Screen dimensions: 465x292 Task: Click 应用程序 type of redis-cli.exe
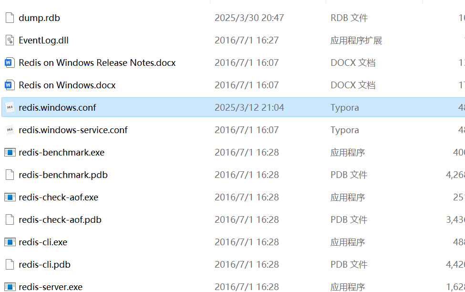coord(348,242)
